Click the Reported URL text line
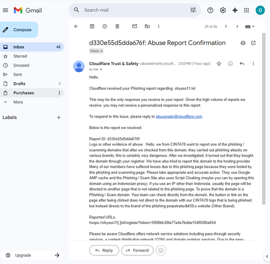 click(x=152, y=223)
